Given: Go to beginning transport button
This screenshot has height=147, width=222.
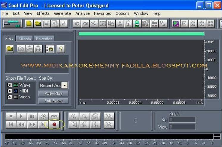Looking at the screenshot, I should (11, 124).
